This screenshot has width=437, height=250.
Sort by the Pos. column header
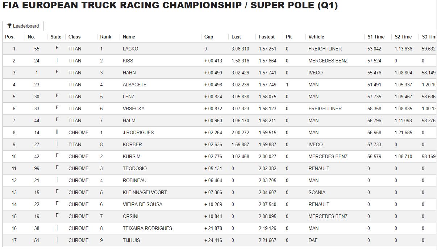point(10,37)
